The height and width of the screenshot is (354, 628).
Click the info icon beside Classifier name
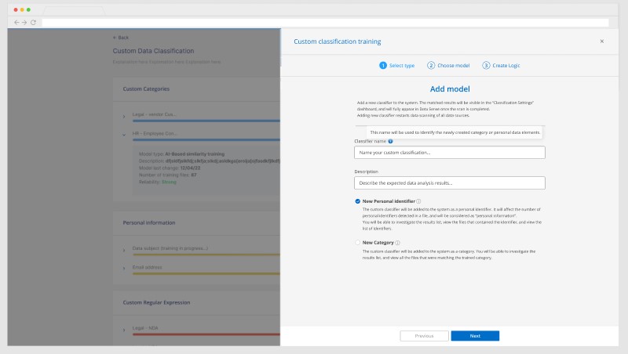coord(391,141)
